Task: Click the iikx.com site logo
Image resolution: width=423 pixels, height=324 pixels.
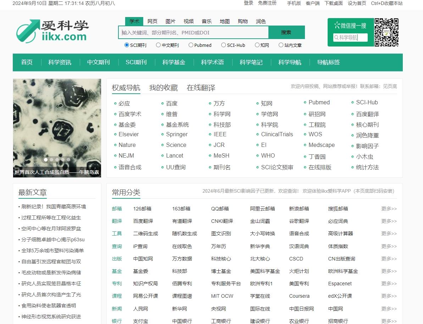Action: 52,31
